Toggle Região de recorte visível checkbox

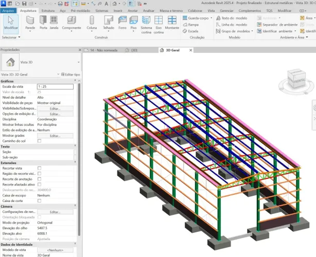(x=40, y=174)
